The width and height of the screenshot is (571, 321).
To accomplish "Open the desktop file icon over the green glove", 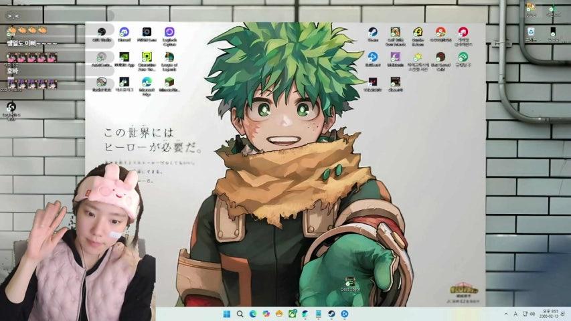I will 350,284.
